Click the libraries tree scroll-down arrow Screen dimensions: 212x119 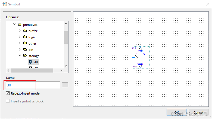[x=66, y=66]
